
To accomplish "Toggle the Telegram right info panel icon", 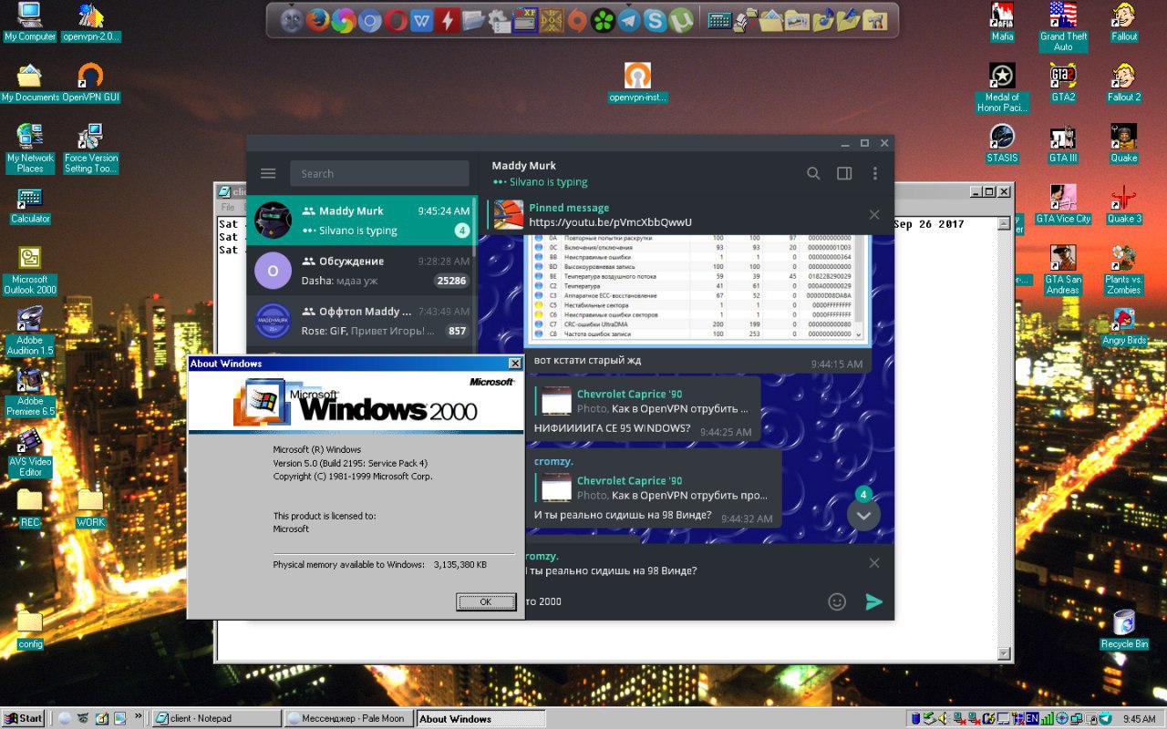I will point(844,173).
